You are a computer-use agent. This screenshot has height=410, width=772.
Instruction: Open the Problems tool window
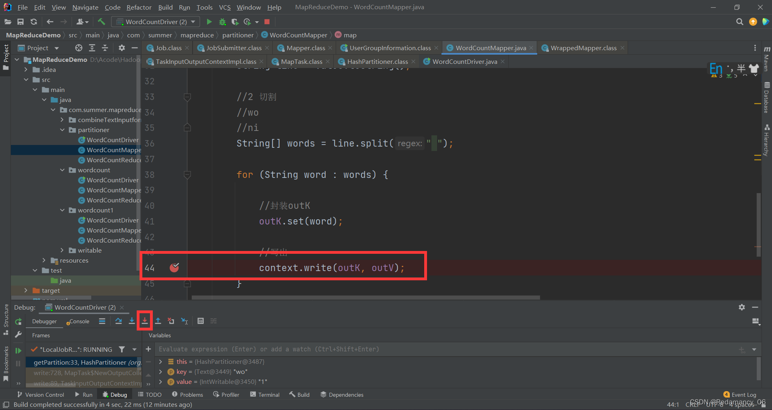pyautogui.click(x=187, y=395)
